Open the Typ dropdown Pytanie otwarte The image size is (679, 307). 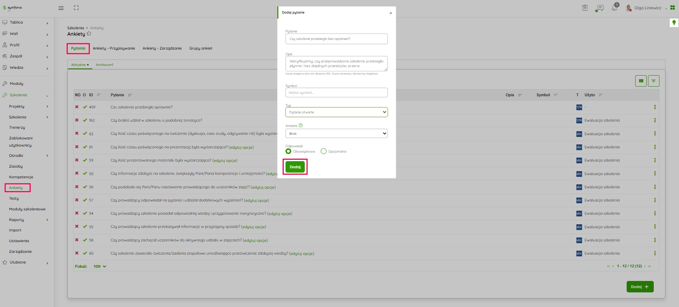click(x=336, y=112)
